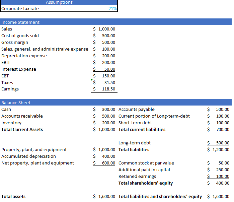Select Accumulated depreciation value $400.00

pyautogui.click(x=104, y=156)
